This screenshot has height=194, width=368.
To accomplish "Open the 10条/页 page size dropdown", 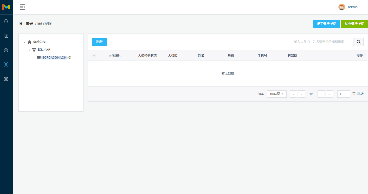I will point(276,94).
